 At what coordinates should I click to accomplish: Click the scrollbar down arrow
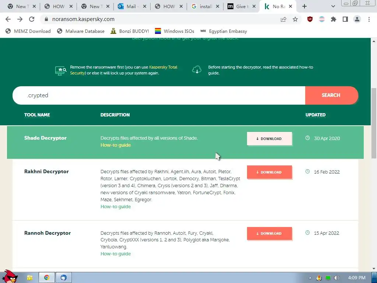click(x=374, y=269)
